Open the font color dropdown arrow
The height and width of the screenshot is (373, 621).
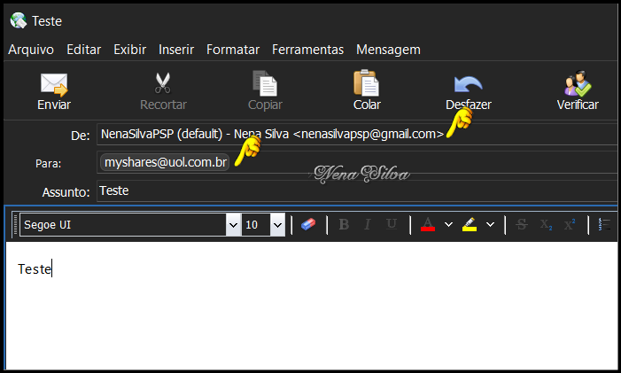(x=448, y=225)
